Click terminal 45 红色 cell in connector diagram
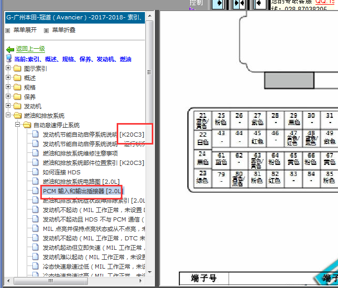Screen dimensions: 338x288 coord(257,138)
